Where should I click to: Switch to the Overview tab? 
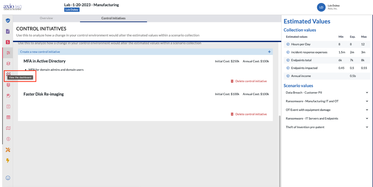tap(46, 18)
